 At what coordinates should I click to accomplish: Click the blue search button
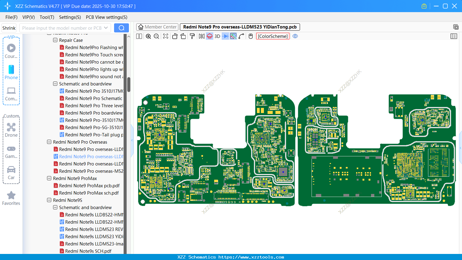pos(121,28)
